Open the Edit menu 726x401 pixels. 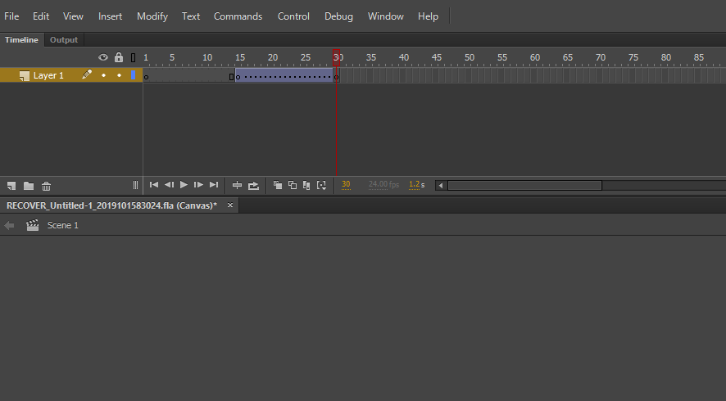pyautogui.click(x=41, y=16)
